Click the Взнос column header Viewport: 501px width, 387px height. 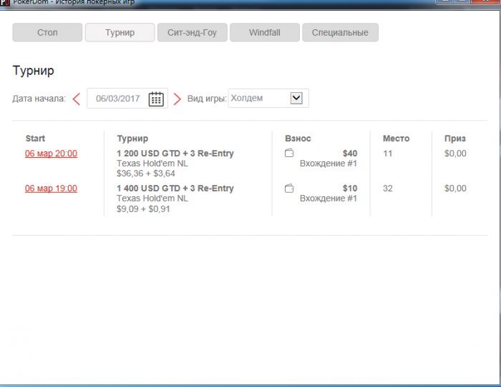coord(298,139)
